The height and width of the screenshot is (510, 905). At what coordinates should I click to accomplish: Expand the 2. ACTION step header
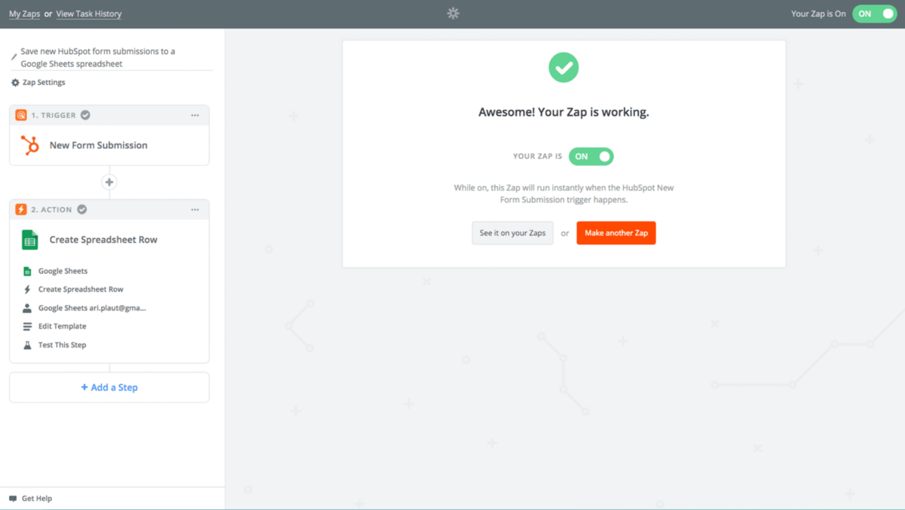(109, 209)
